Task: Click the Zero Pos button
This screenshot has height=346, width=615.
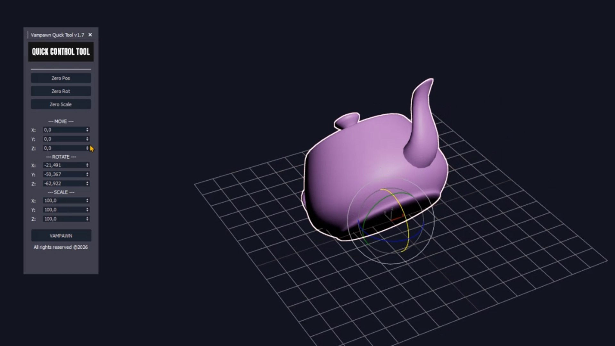Action: coord(61,78)
